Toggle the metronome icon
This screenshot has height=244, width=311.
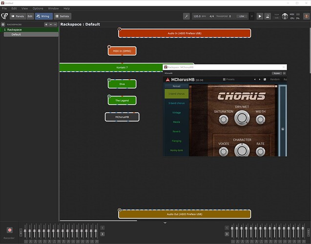tap(268, 16)
